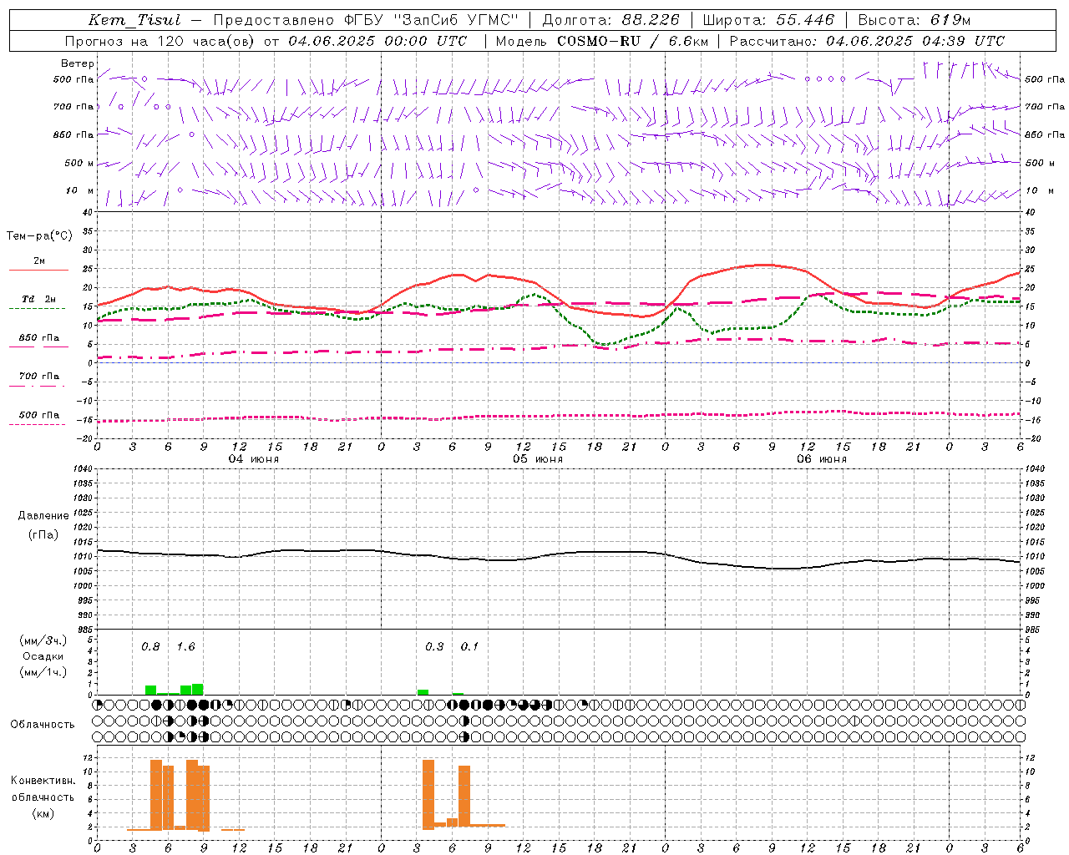Click the 850 гПа temperature legend entry
Image resolution: width=1069 pixels, height=855 pixels.
pos(39,338)
